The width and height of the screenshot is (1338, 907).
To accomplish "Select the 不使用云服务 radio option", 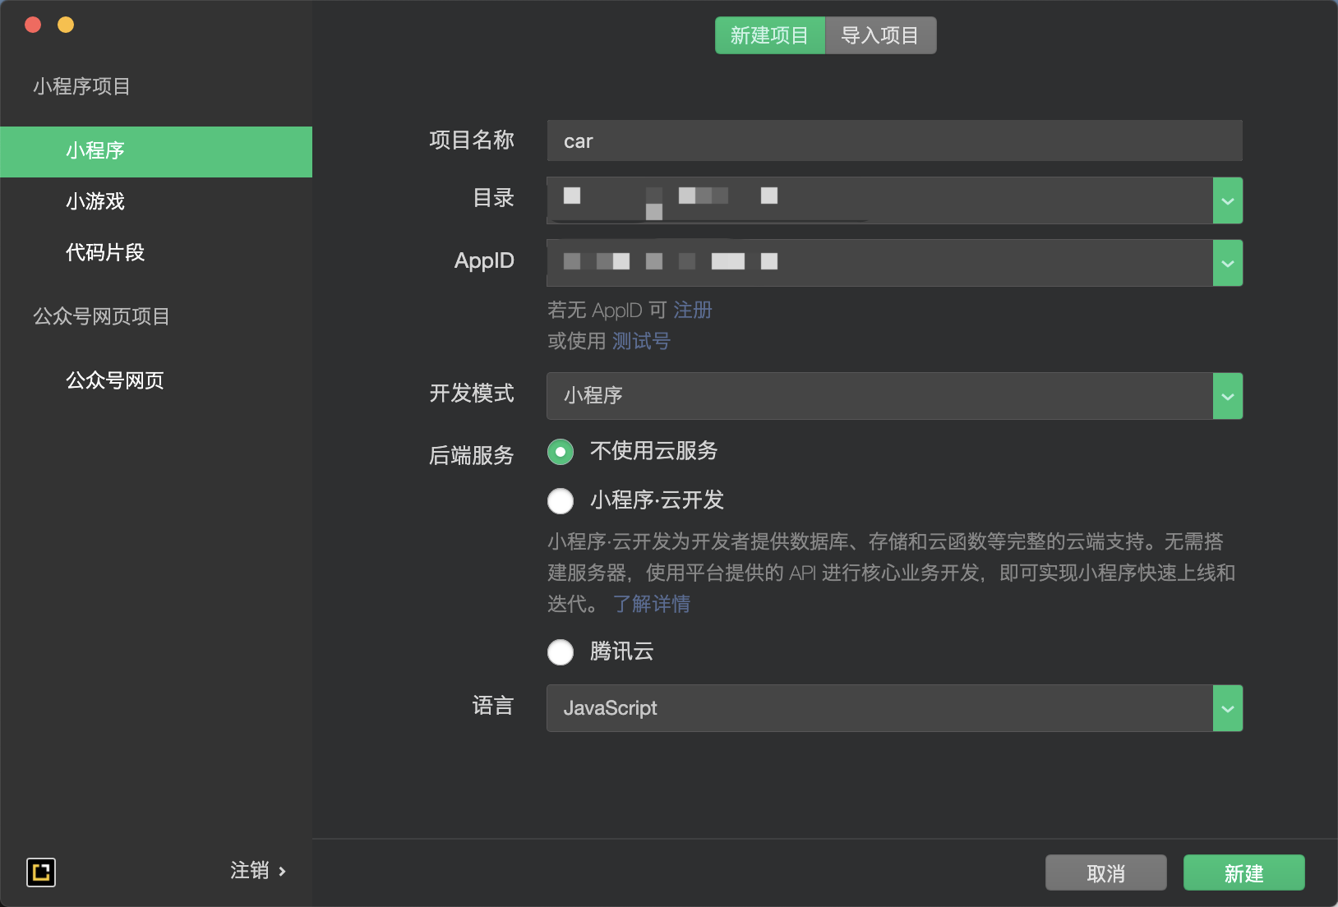I will pyautogui.click(x=561, y=452).
